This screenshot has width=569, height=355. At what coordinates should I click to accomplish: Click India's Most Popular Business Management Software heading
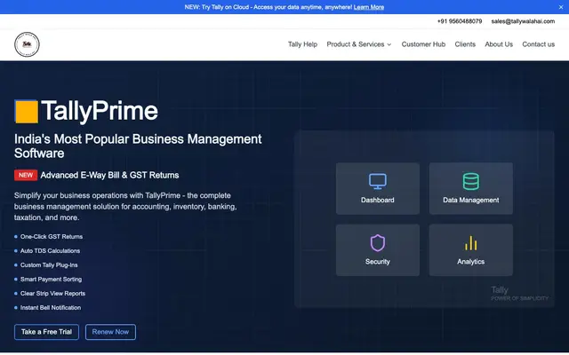[x=138, y=146]
